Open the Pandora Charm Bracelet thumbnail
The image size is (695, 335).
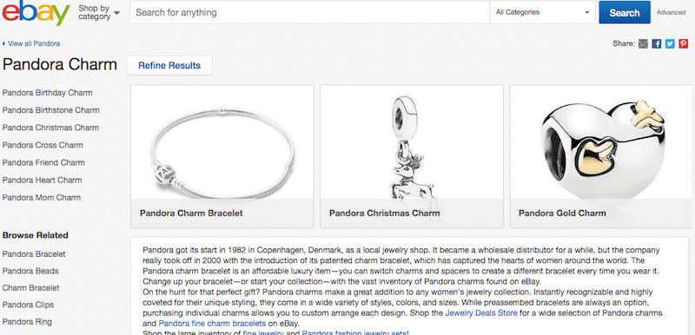pyautogui.click(x=222, y=156)
